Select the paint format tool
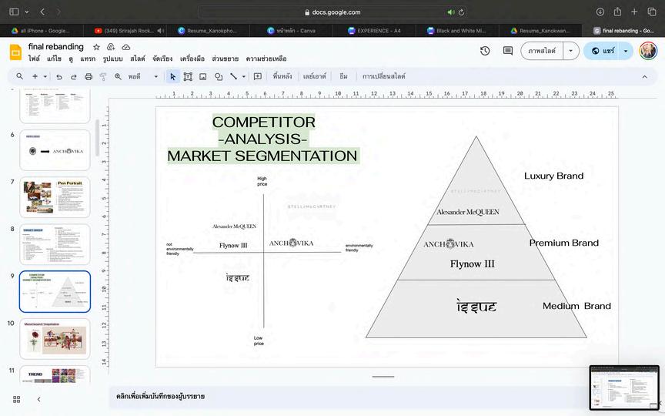The height and width of the screenshot is (416, 665). coord(103,77)
